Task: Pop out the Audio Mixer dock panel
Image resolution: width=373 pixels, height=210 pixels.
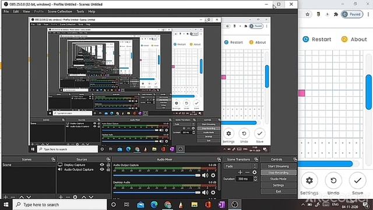Action: click(219, 159)
